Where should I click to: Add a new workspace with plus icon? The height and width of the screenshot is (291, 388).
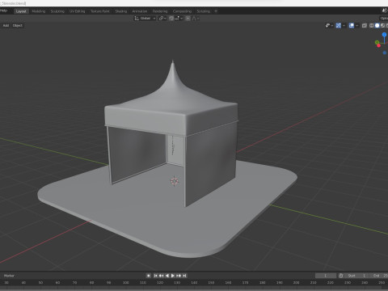(x=216, y=11)
